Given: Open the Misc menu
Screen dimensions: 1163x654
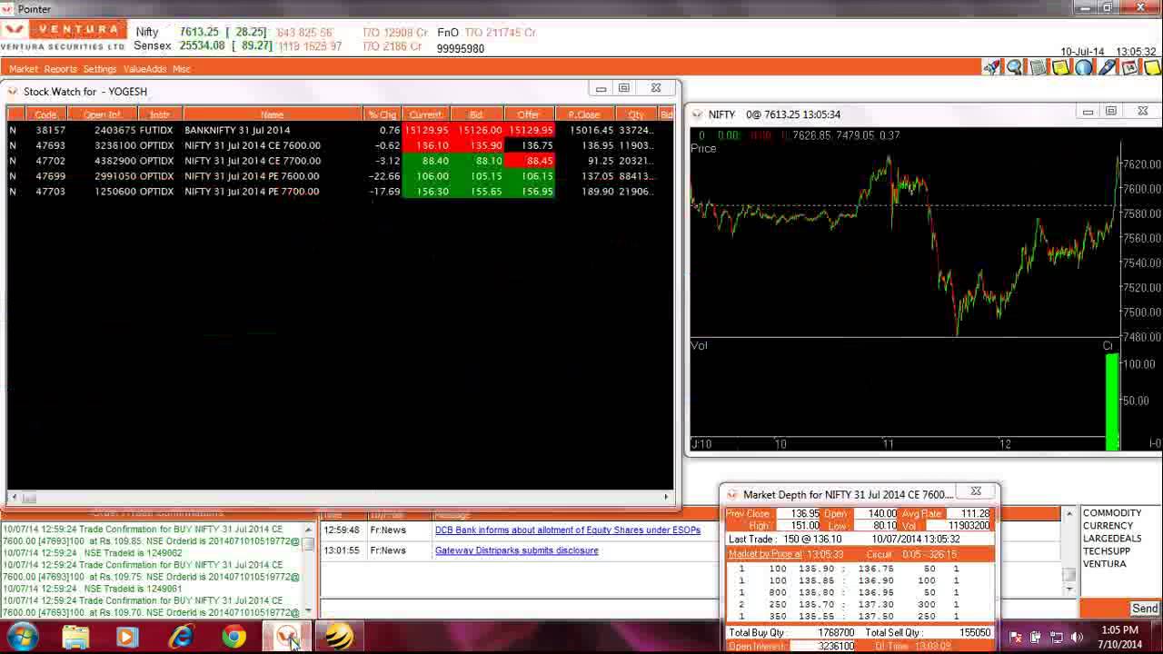Looking at the screenshot, I should click(181, 69).
